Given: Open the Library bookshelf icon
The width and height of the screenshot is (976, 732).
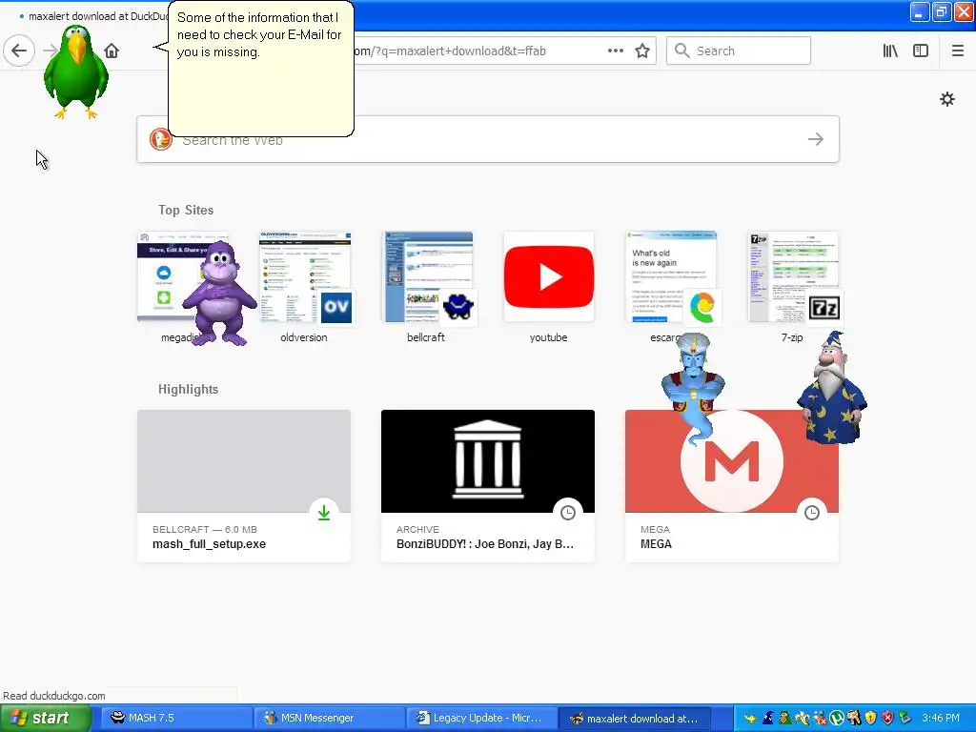Looking at the screenshot, I should (890, 51).
